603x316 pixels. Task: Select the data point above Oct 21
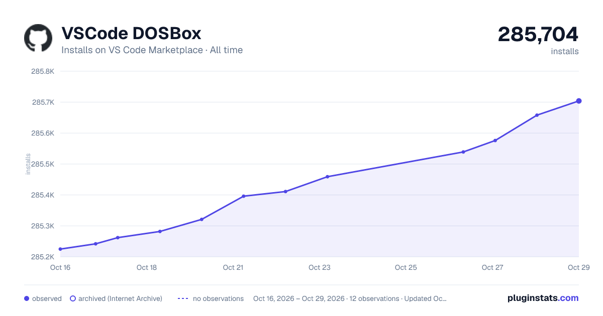coord(244,196)
